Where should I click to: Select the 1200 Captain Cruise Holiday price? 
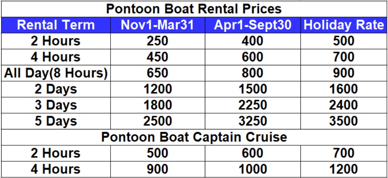[343, 169]
